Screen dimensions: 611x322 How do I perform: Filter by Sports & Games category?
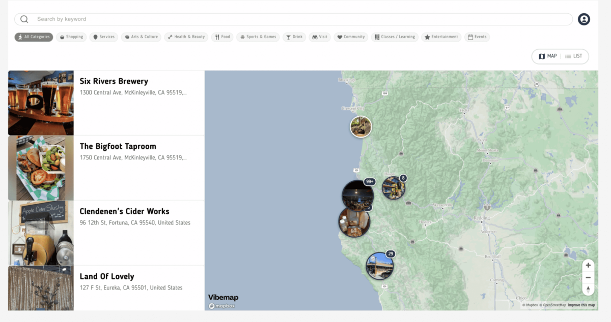[x=258, y=37]
